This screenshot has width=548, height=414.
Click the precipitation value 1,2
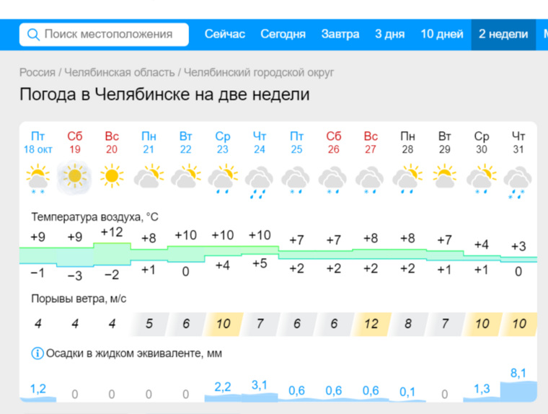[x=37, y=389]
